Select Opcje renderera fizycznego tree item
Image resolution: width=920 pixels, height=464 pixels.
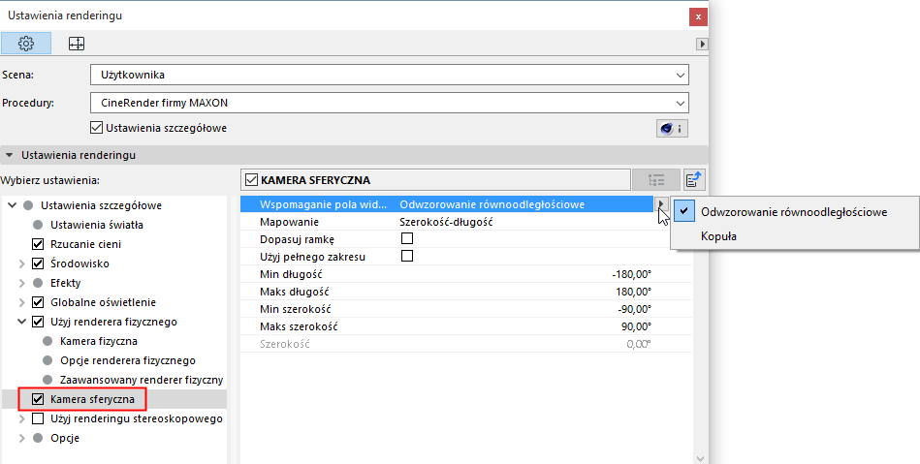pyautogui.click(x=128, y=360)
